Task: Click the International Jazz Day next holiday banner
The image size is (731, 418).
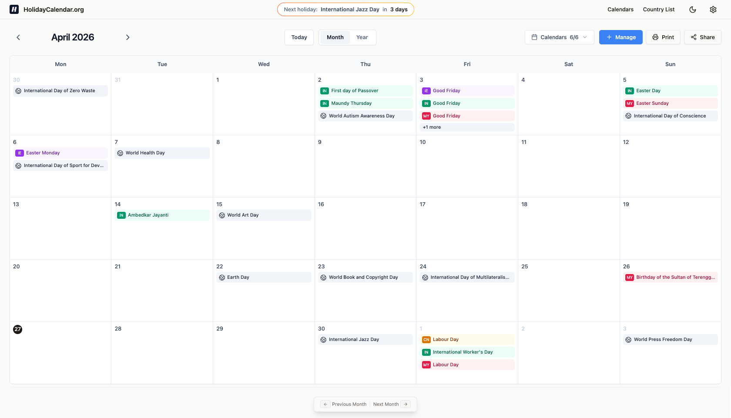Action: [345, 9]
